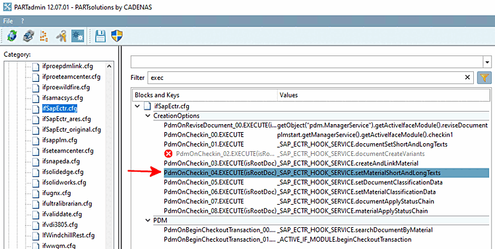495x249 pixels.
Task: Click the blue gears configuration toolbar icon
Action: point(77,36)
